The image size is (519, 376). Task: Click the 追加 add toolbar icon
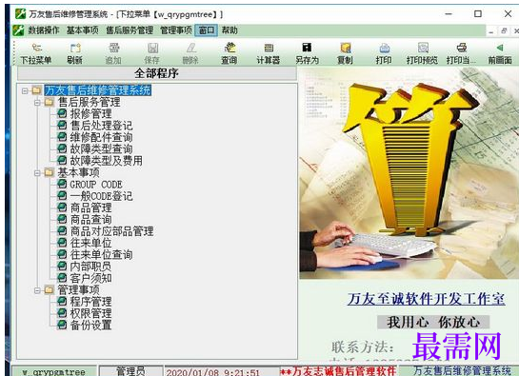113,53
